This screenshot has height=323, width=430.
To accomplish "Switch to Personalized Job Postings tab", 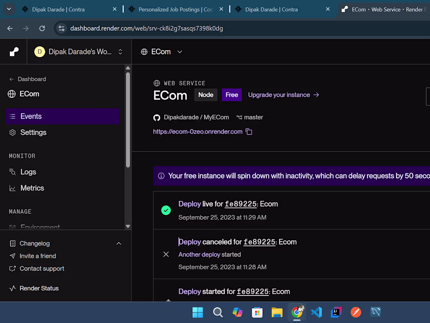I will [x=176, y=9].
